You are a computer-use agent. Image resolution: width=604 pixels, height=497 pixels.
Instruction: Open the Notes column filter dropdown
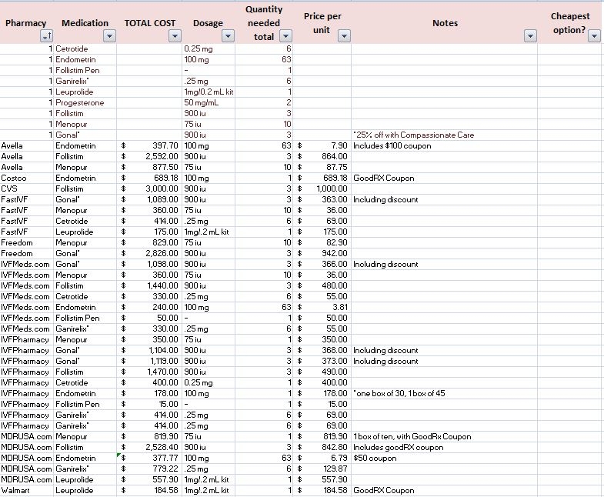point(530,36)
